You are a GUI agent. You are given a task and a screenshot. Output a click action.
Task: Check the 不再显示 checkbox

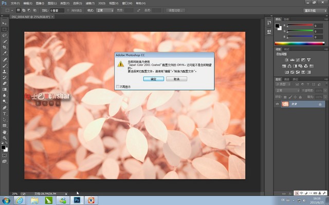click(117, 87)
